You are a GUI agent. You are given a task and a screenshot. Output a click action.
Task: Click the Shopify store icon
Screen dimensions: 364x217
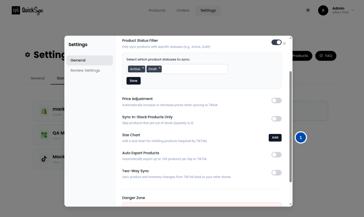pyautogui.click(x=44, y=111)
